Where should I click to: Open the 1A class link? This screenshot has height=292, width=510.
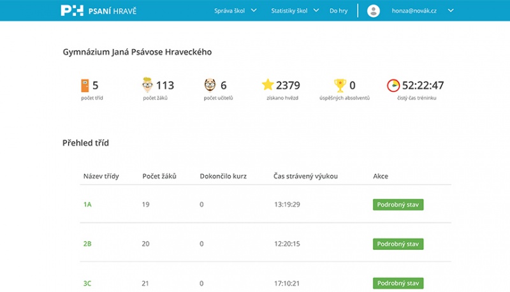[87, 205]
